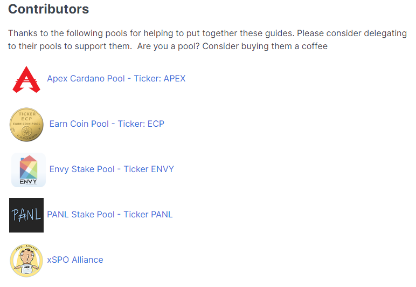Viewport: 416px width, 287px height.
Task: Click the 'Consider buying them a coffee' text
Action: (x=265, y=46)
